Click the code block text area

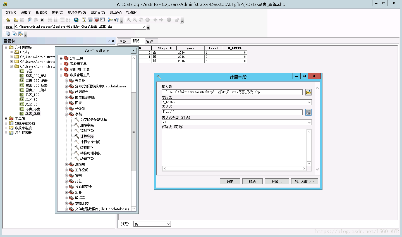(234, 148)
